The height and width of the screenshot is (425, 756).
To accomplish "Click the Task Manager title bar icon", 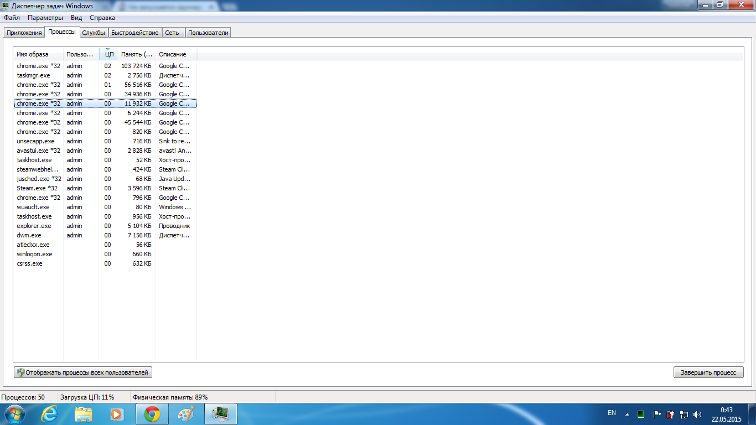I will 6,6.
